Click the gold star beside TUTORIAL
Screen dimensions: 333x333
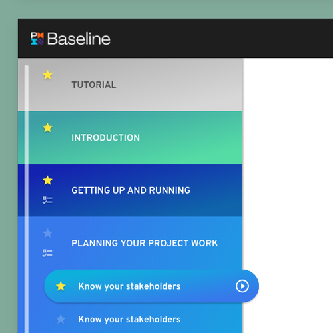[47, 75]
